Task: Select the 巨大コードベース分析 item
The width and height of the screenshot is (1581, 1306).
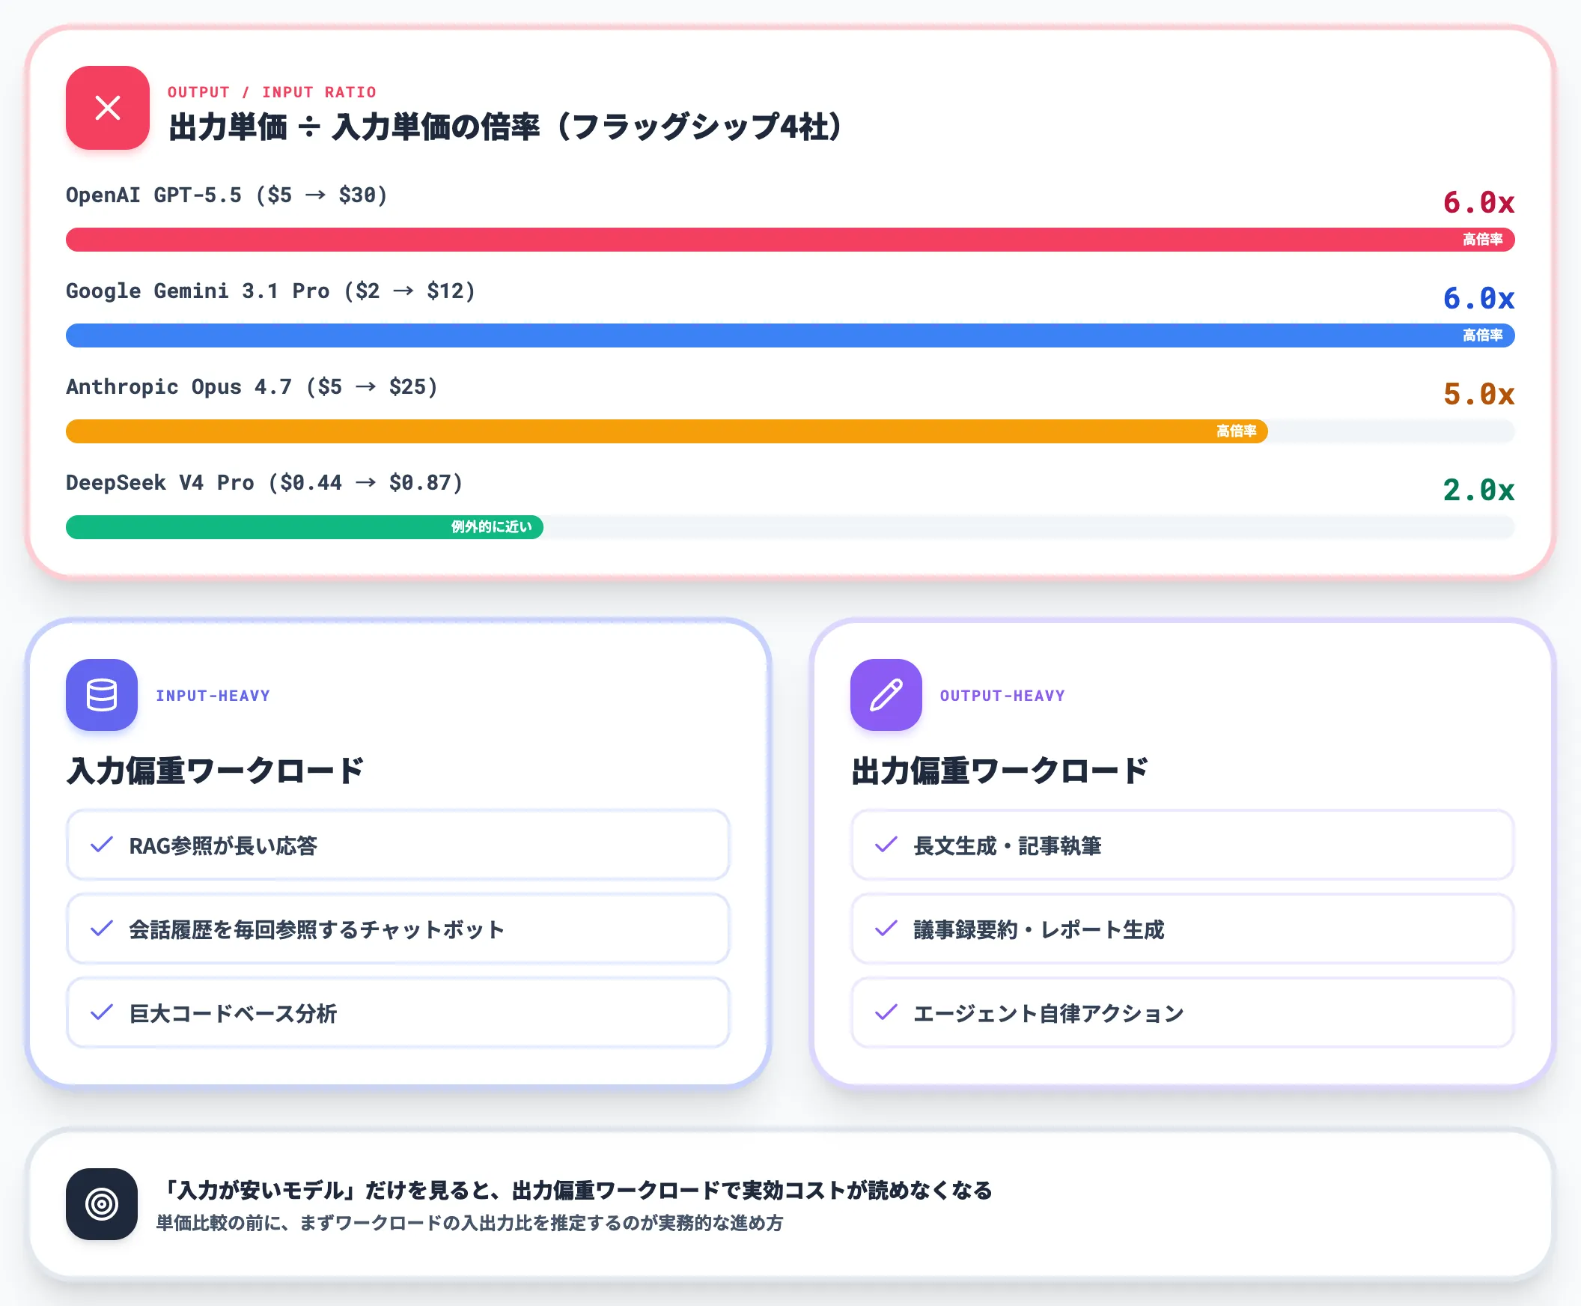Action: (398, 1012)
